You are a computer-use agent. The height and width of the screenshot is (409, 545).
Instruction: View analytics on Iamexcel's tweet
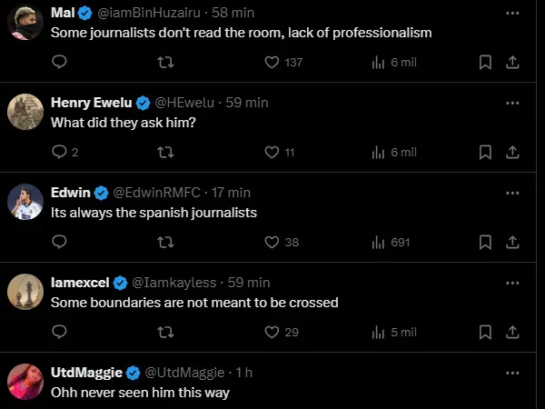tap(393, 332)
